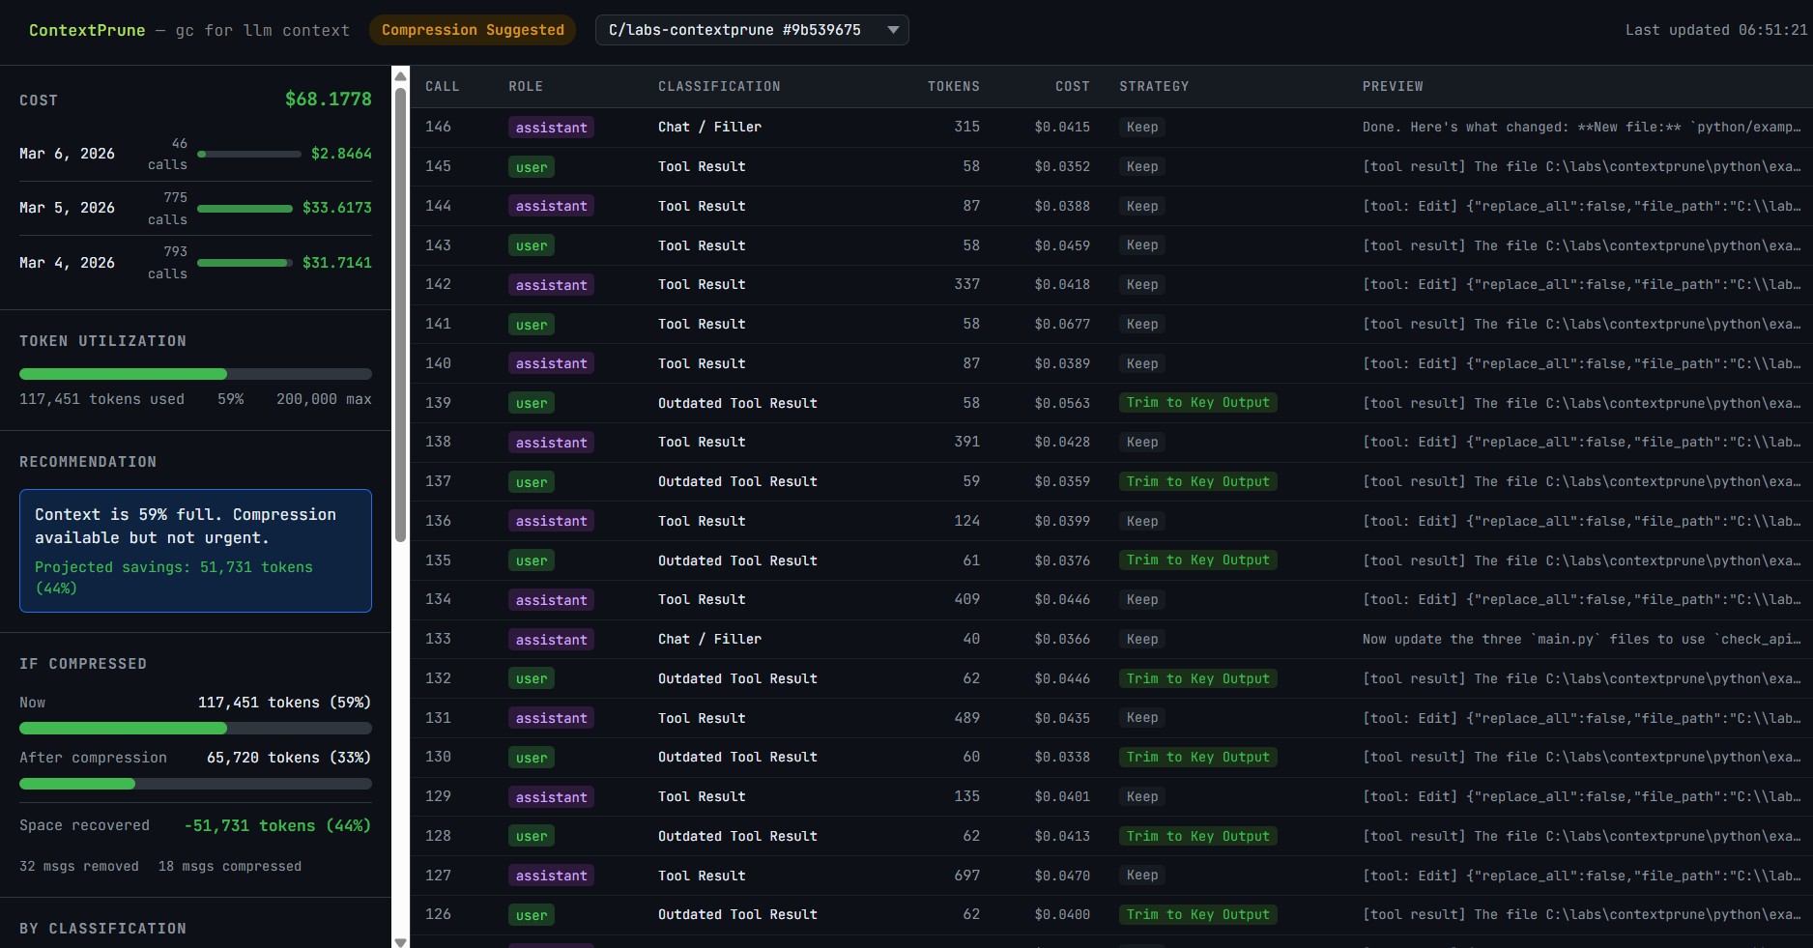Select the Mar 6, 2026 cost row
Screen dimensions: 1813x948
click(x=195, y=154)
